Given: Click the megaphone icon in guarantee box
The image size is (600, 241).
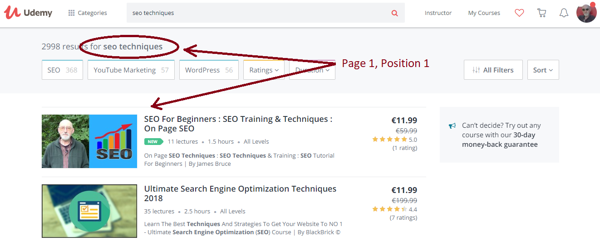Looking at the screenshot, I should click(x=452, y=126).
